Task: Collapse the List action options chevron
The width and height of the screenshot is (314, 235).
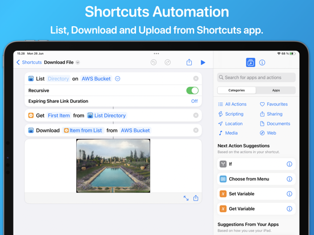Action: tap(118, 79)
